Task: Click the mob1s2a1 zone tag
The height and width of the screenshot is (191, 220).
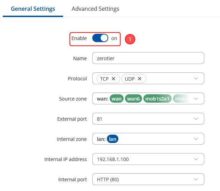Action: click(157, 99)
